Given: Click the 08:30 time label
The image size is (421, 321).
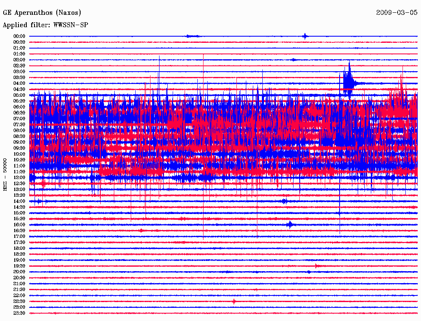Looking at the screenshot, I should click(x=19, y=137).
